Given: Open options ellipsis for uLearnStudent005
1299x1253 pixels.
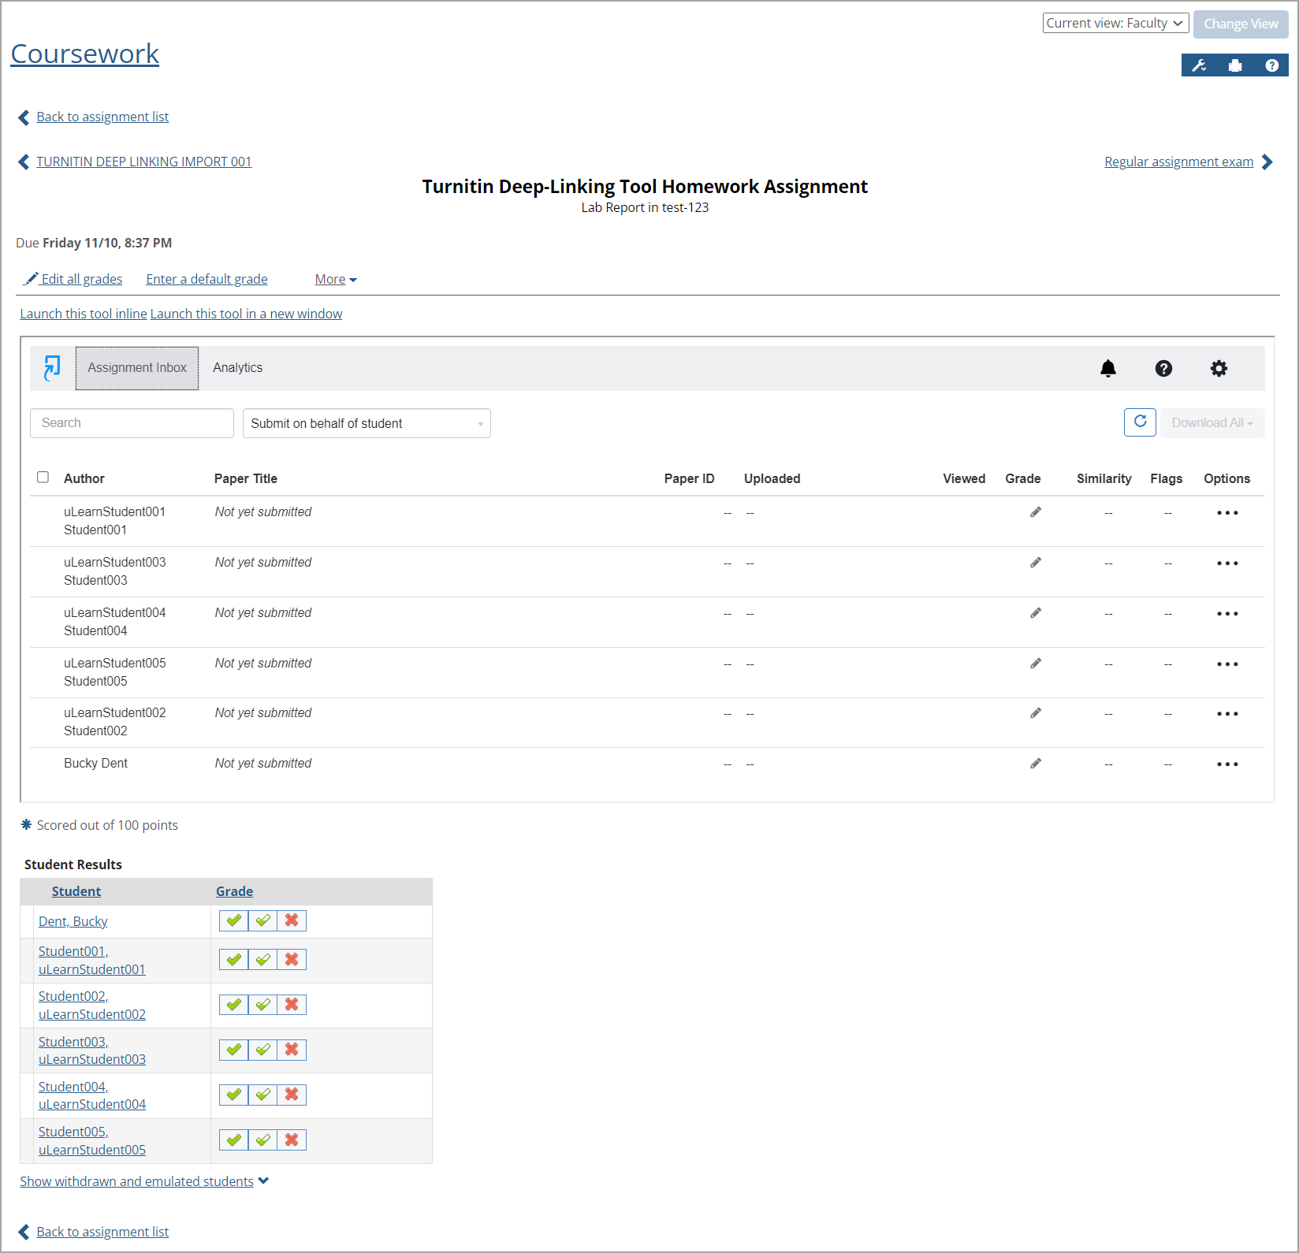Looking at the screenshot, I should (1227, 664).
